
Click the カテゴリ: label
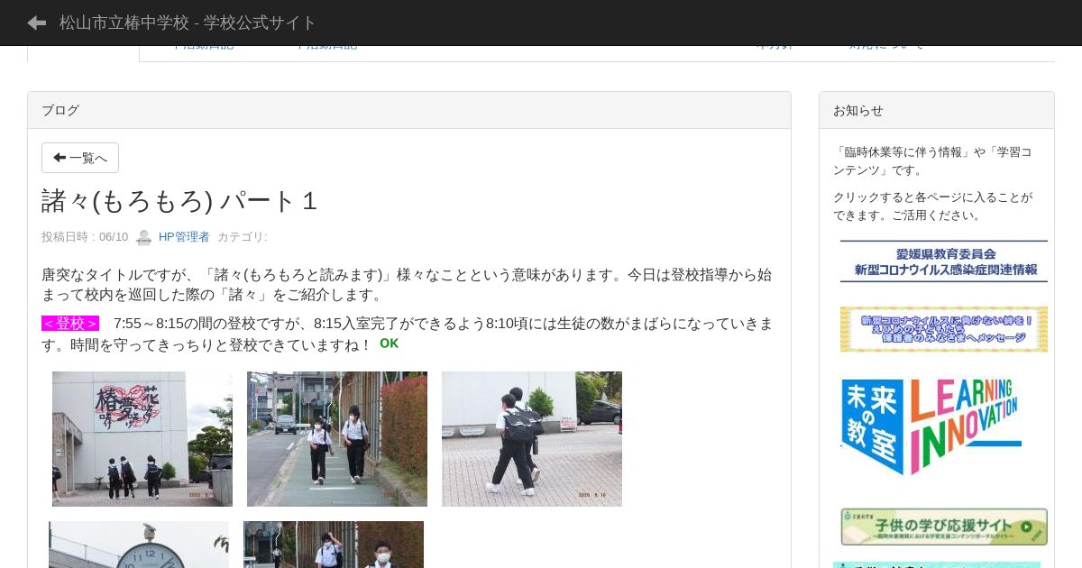243,237
